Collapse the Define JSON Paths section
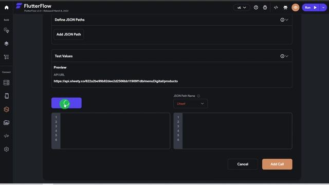 click(287, 20)
